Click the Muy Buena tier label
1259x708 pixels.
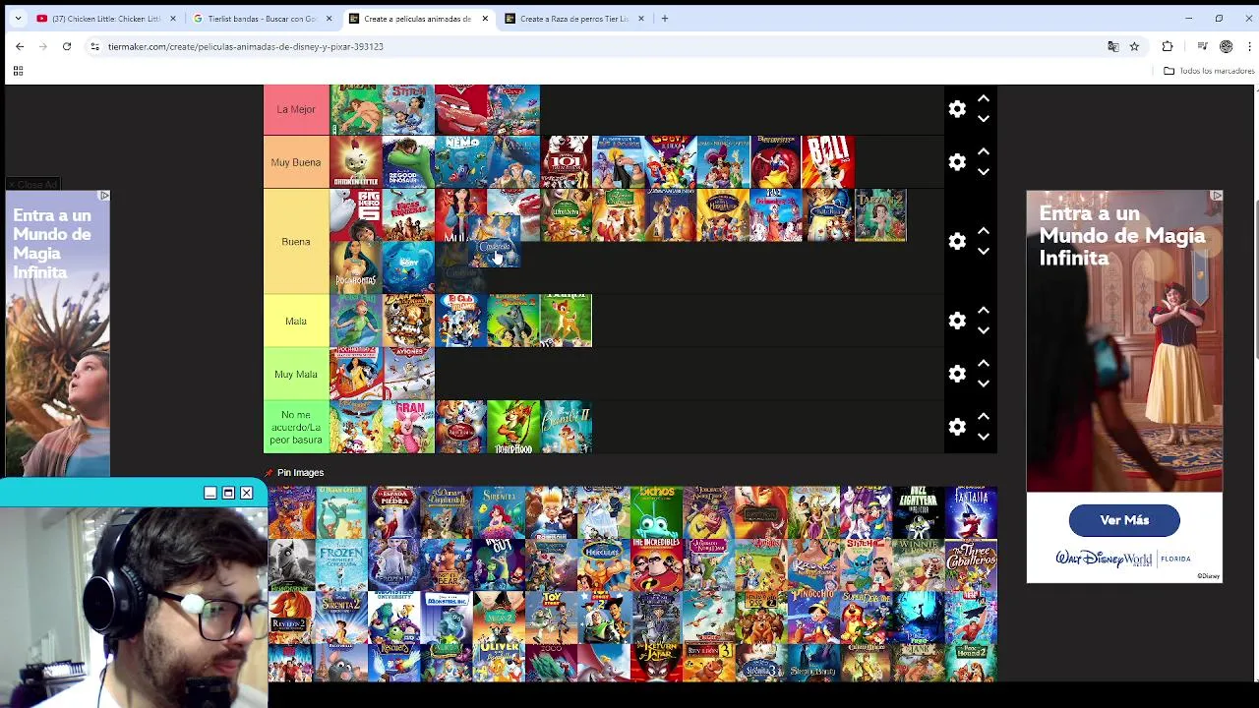coord(296,162)
